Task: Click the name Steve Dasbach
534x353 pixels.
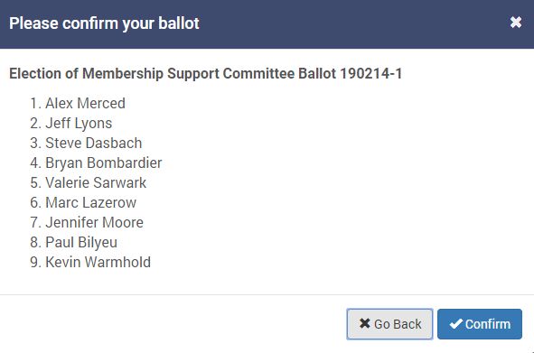Action: tap(94, 143)
